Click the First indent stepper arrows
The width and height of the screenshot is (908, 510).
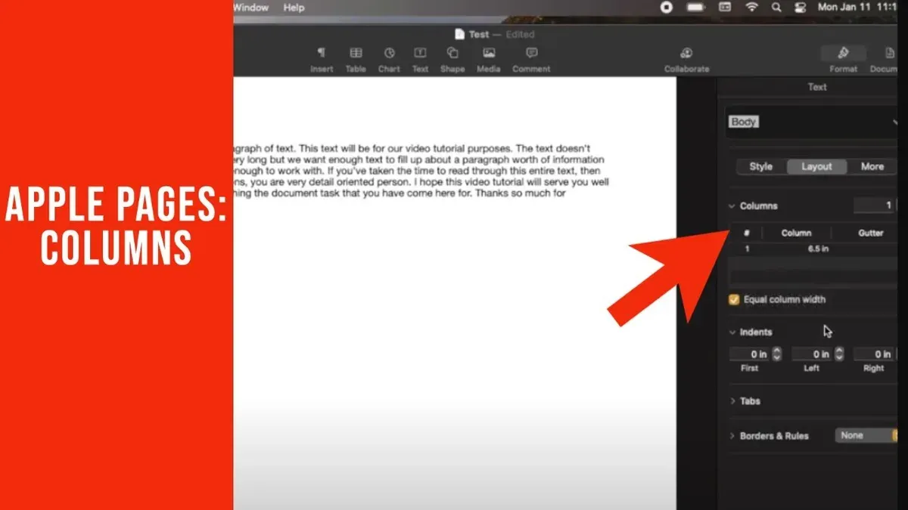777,354
